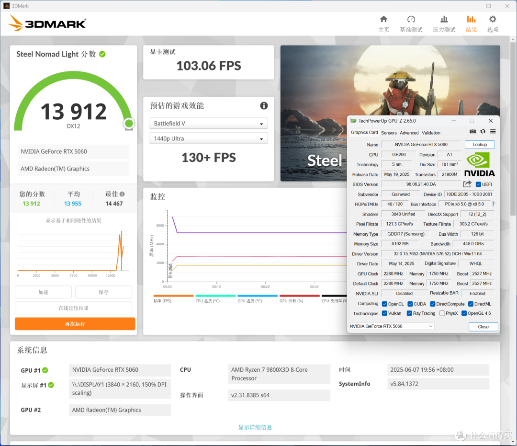Switch to the Advanced tab in GPU-Z
Viewport: 517px width, 446px height.
pos(409,133)
